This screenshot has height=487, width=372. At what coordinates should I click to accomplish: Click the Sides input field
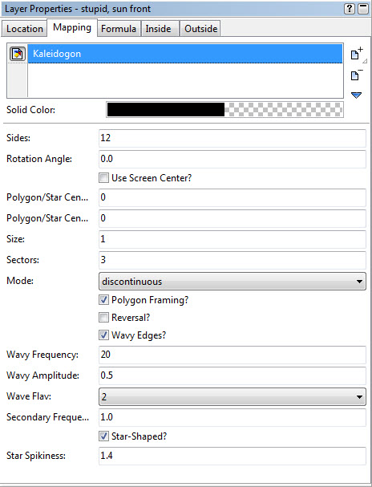(232, 138)
